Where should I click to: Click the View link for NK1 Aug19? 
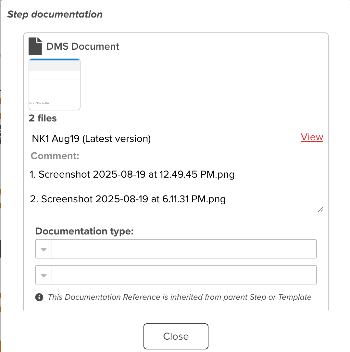[x=312, y=137]
